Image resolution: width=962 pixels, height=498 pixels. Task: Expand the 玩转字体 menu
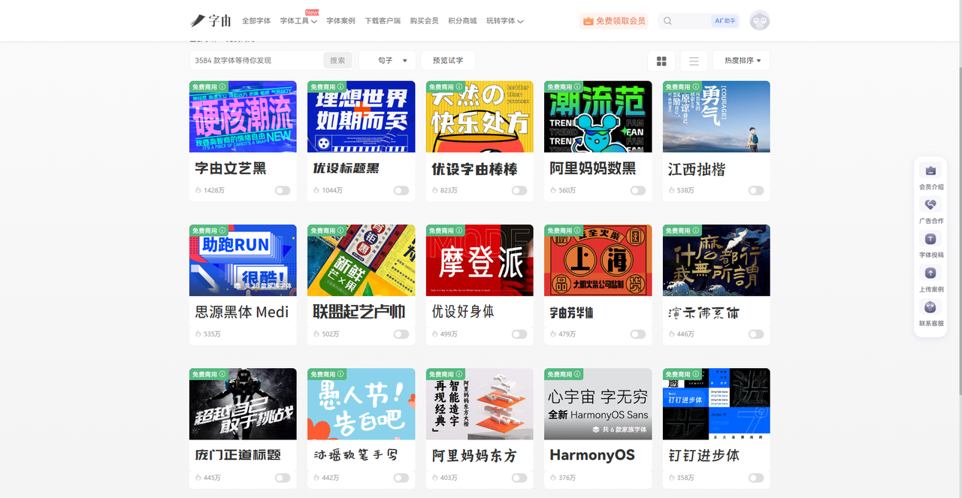point(504,21)
